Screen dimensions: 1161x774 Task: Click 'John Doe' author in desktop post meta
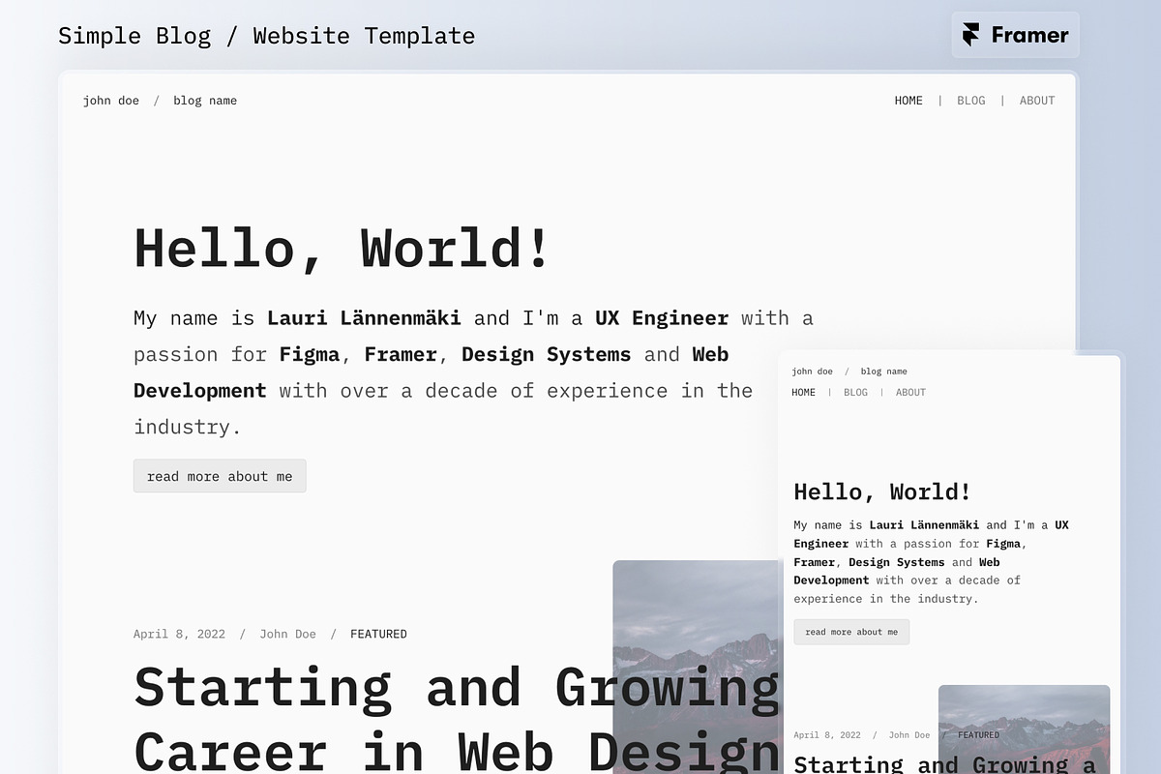point(287,635)
